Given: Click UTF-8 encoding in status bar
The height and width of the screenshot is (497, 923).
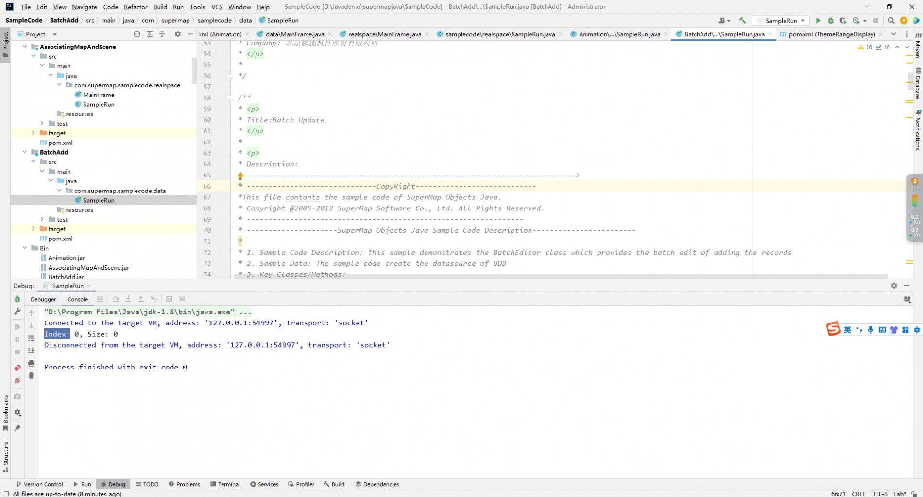Looking at the screenshot, I should 879,494.
